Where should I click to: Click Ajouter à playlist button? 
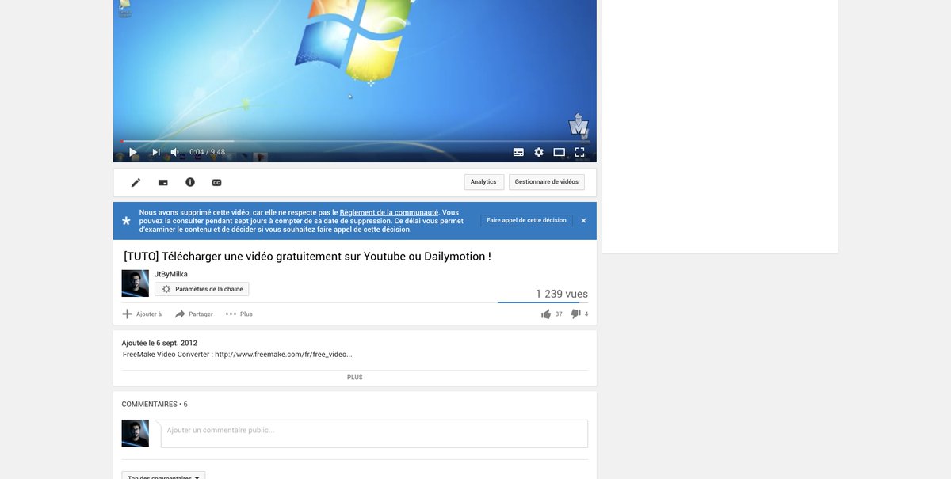pyautogui.click(x=142, y=314)
